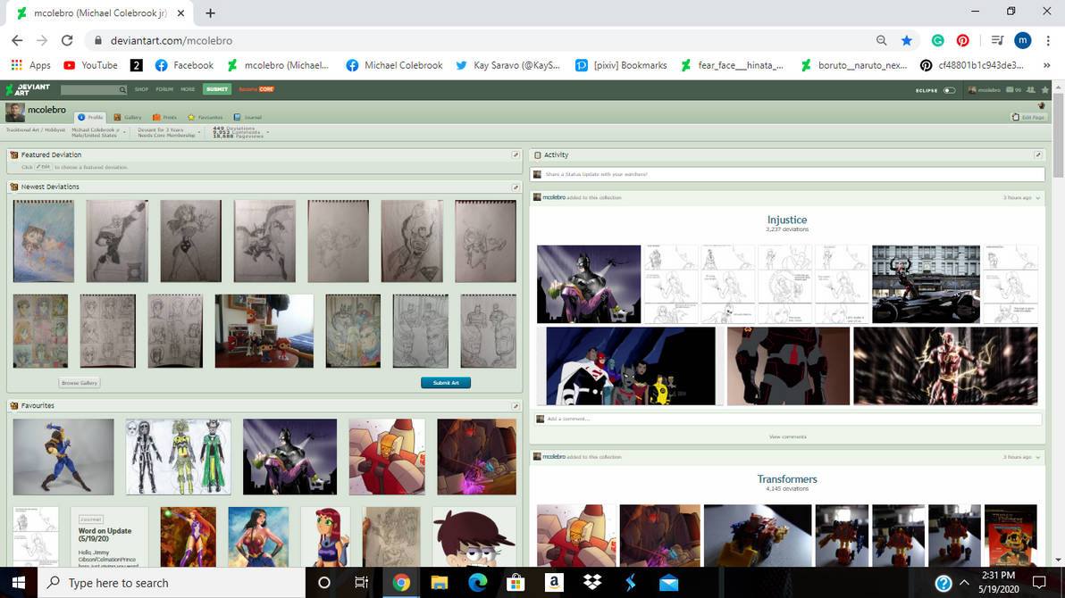Viewport: 1065px width, 598px height.
Task: Click View comments under Injustice post
Action: coord(787,437)
